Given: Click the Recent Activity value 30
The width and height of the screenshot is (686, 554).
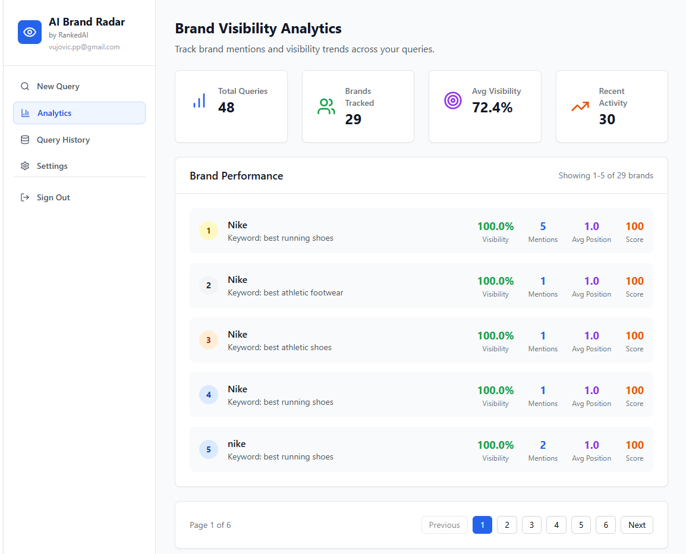Looking at the screenshot, I should [x=608, y=119].
